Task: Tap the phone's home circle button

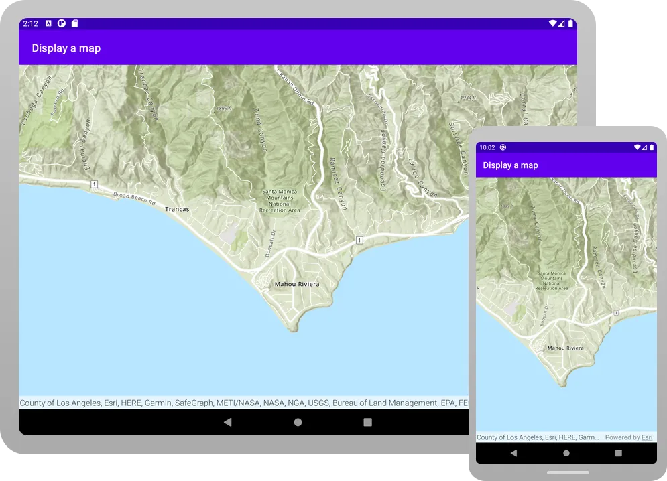Action: [566, 453]
